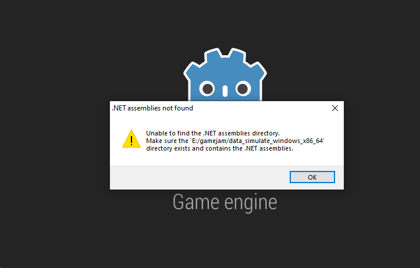
Task: Click the exclamation mark inside warning icon
Action: 131,141
